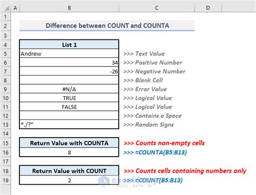Select the cell with value -26

click(69, 71)
